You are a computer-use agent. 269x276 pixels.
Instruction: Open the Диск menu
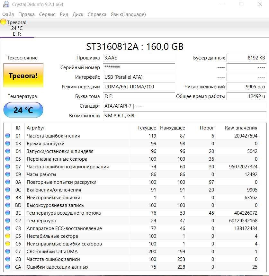(x=78, y=14)
